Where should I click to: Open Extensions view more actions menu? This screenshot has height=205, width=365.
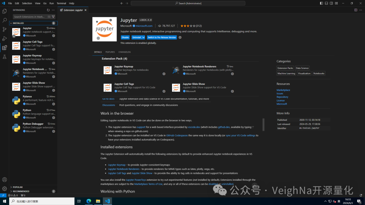coord(53,10)
